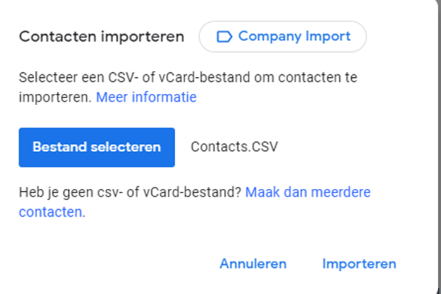Screen dimensions: 441x294
Task: Click the label icon in Company Import chip
Action: pyautogui.click(x=224, y=37)
